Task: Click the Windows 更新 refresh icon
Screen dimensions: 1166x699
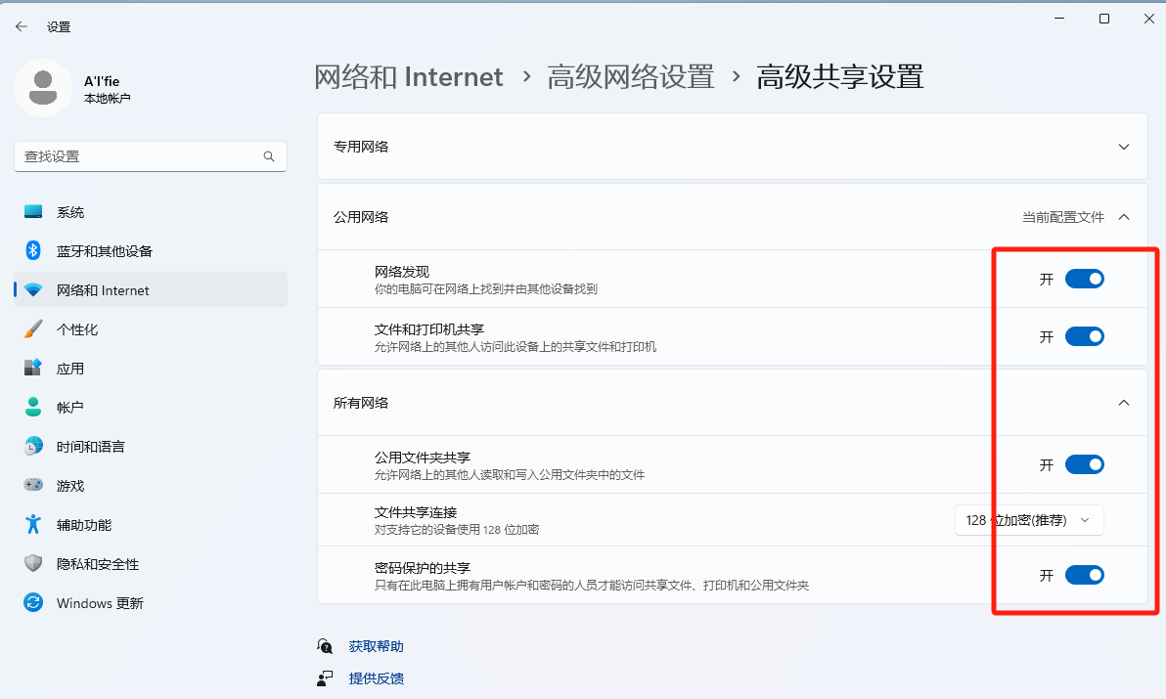Action: 32,602
